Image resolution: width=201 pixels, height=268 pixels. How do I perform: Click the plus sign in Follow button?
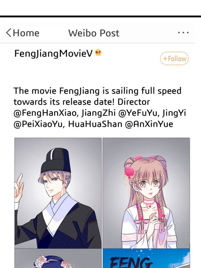pos(165,59)
